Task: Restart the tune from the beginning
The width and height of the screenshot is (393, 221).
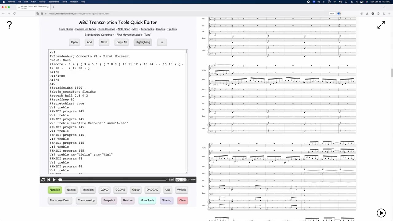Action: click(49, 180)
